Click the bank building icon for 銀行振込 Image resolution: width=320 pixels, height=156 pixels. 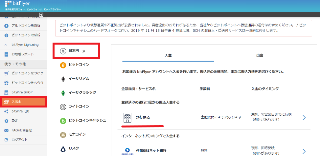coord(127,118)
